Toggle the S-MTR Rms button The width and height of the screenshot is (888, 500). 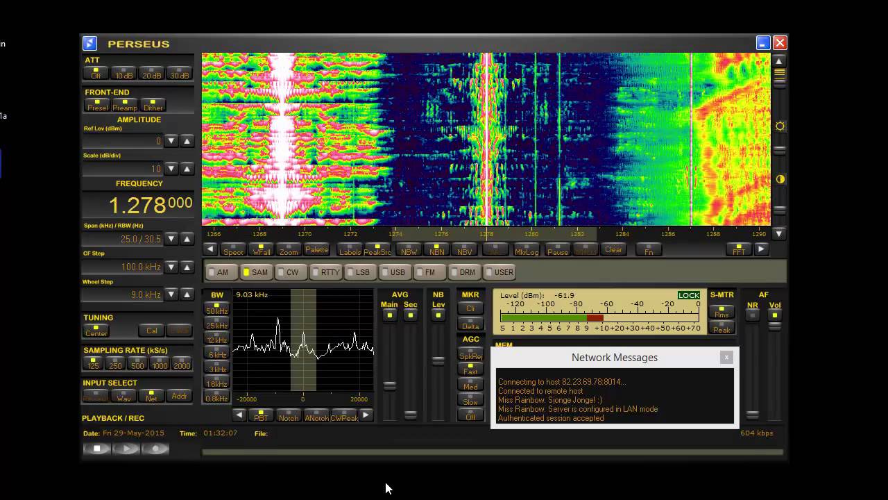tap(721, 312)
